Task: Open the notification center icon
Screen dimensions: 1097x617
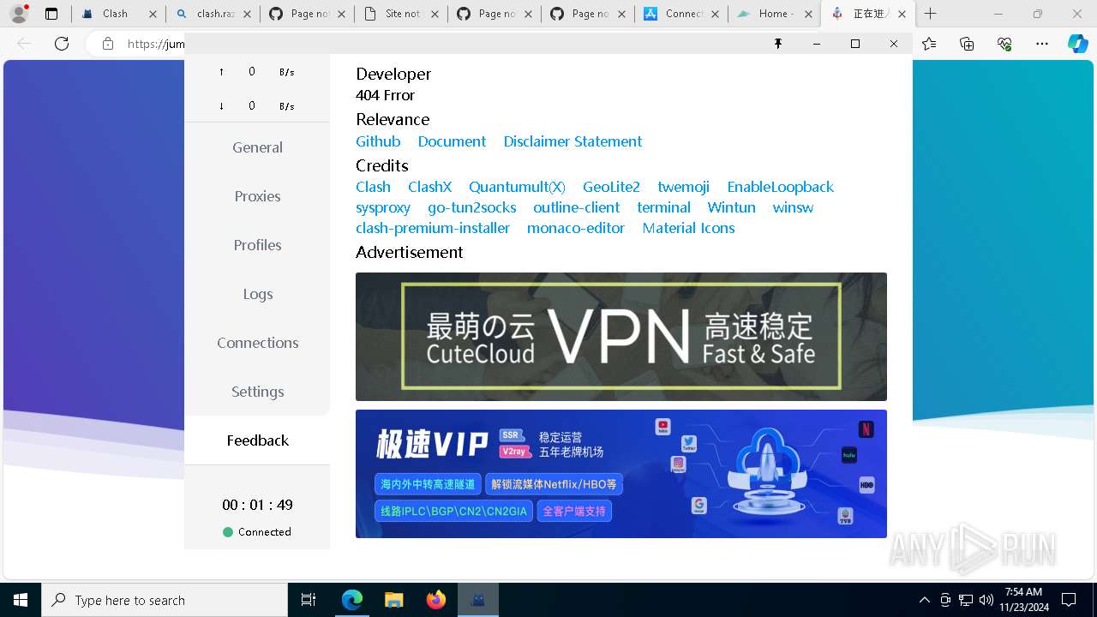Action: tap(1069, 600)
